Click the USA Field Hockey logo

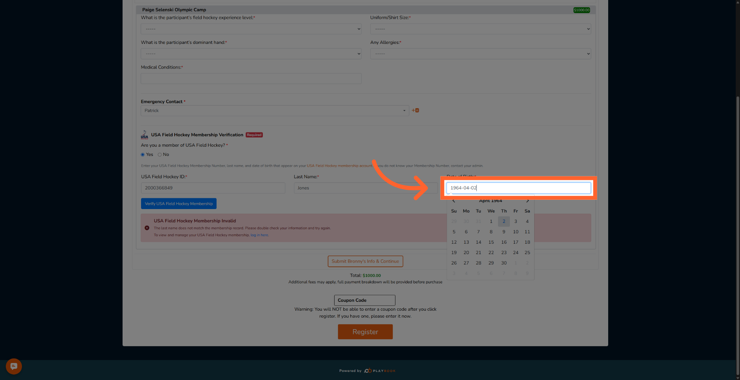tap(145, 135)
